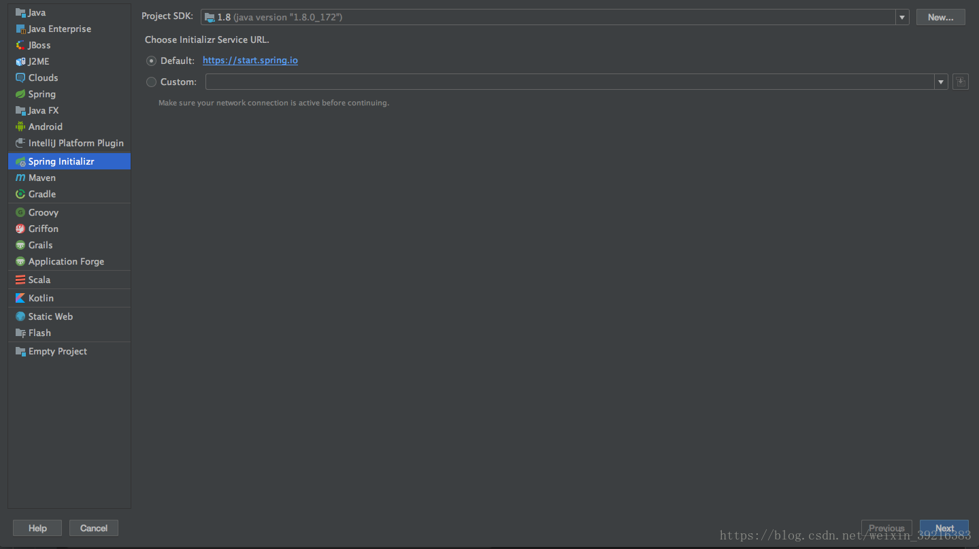Choose the Java FX icon
This screenshot has width=979, height=549.
pyautogui.click(x=20, y=111)
